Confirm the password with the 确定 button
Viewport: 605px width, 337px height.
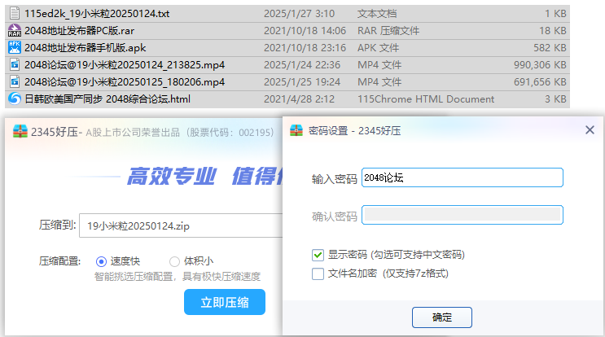click(442, 317)
